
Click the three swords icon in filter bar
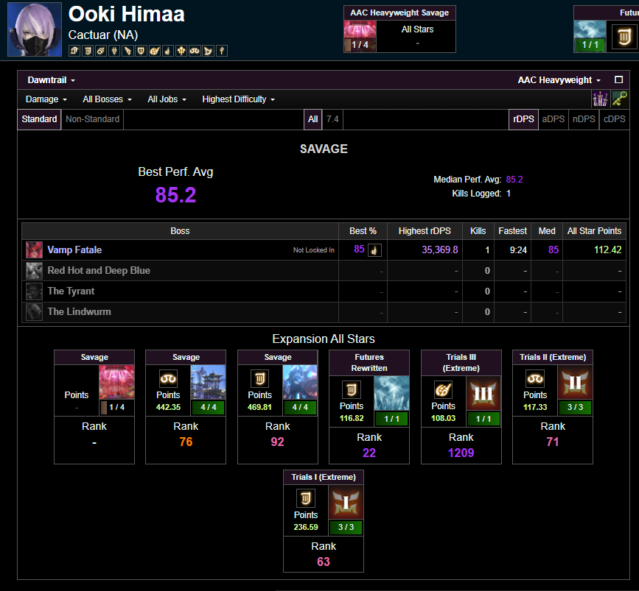click(x=600, y=99)
